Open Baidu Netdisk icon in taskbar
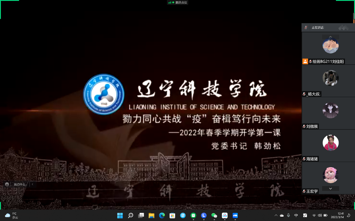The height and width of the screenshot is (221, 355). [x=225, y=215]
